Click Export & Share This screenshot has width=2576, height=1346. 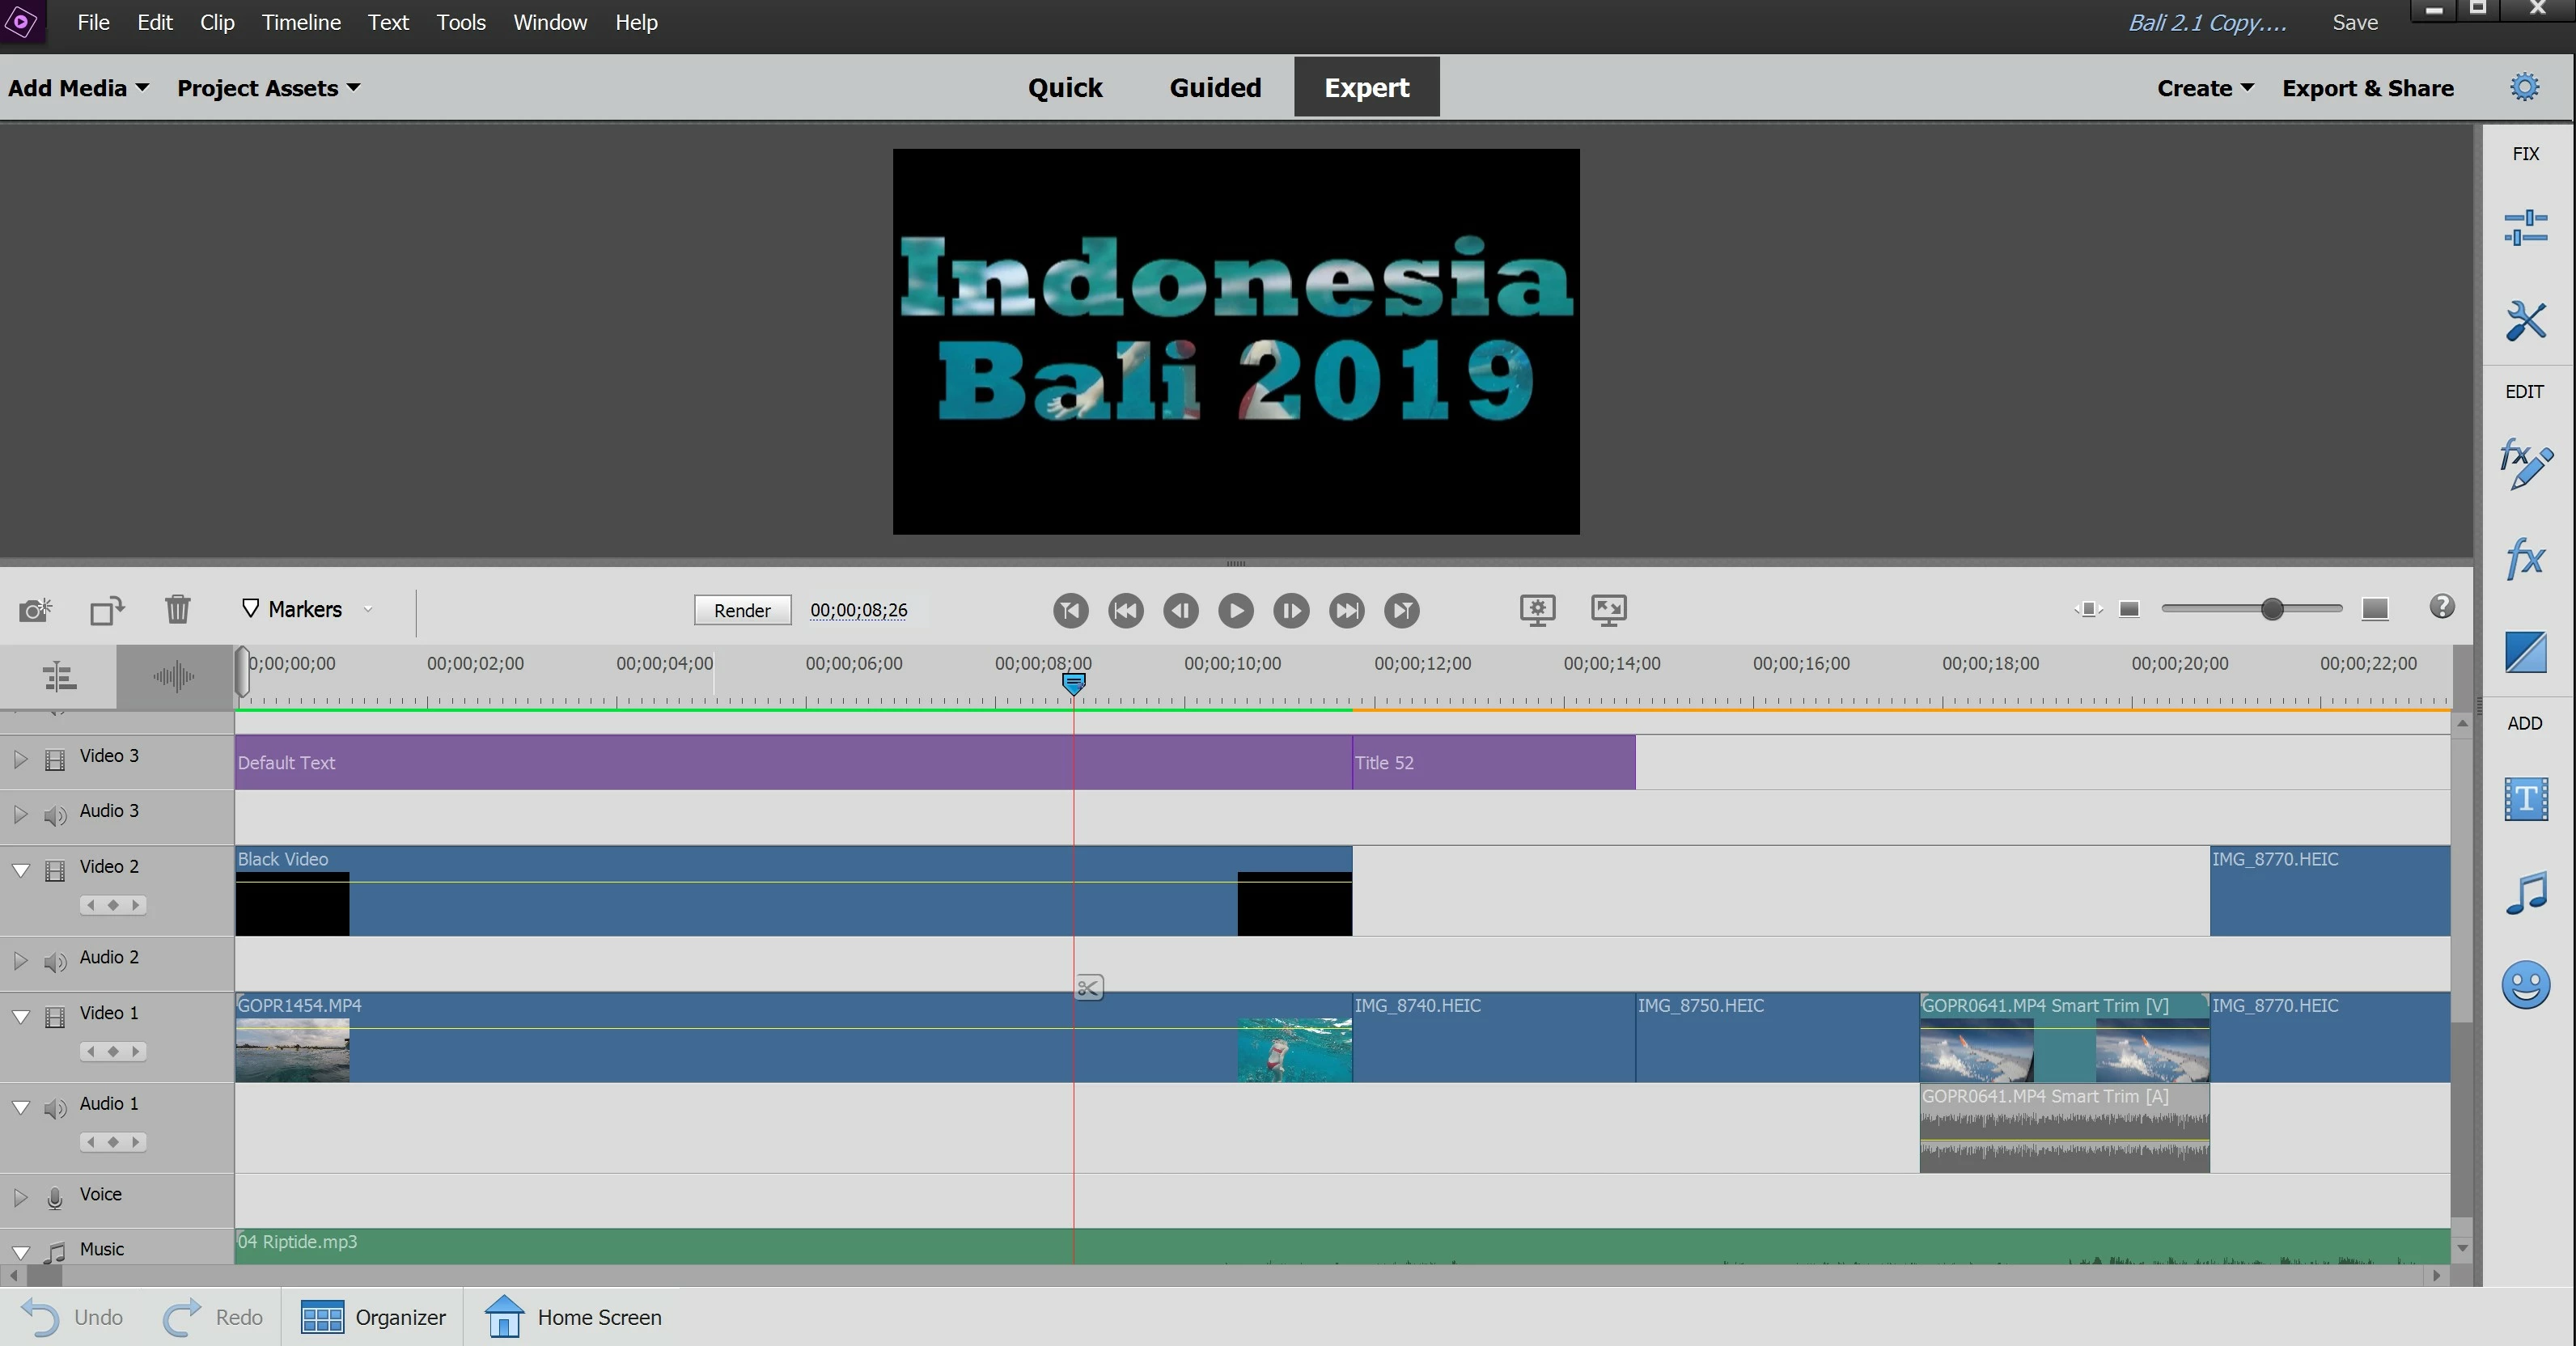coord(2367,88)
